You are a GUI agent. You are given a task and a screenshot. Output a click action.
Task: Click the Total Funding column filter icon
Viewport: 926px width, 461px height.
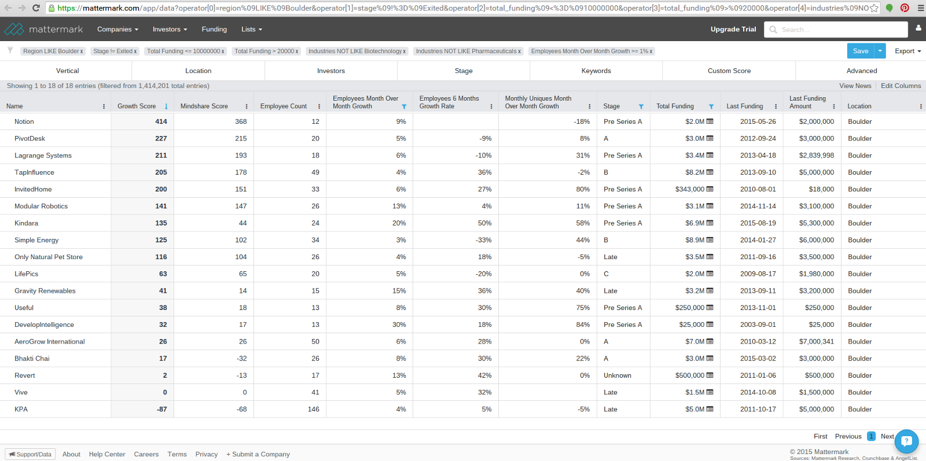711,106
